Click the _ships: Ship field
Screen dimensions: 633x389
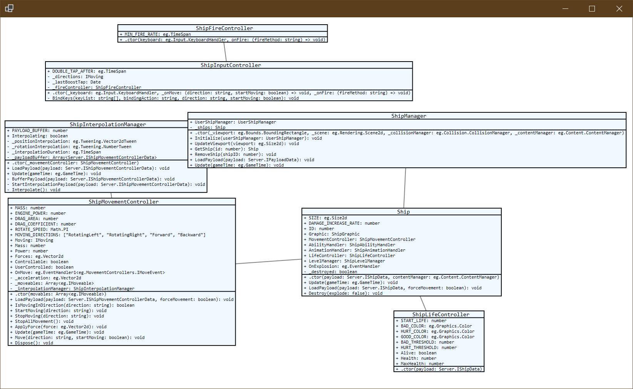click(x=208, y=127)
